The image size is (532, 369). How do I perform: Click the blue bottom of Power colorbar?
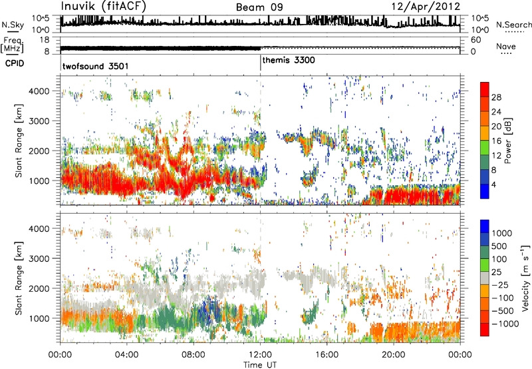[485, 192]
